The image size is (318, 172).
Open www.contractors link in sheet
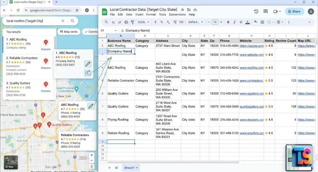pyautogui.click(x=252, y=81)
